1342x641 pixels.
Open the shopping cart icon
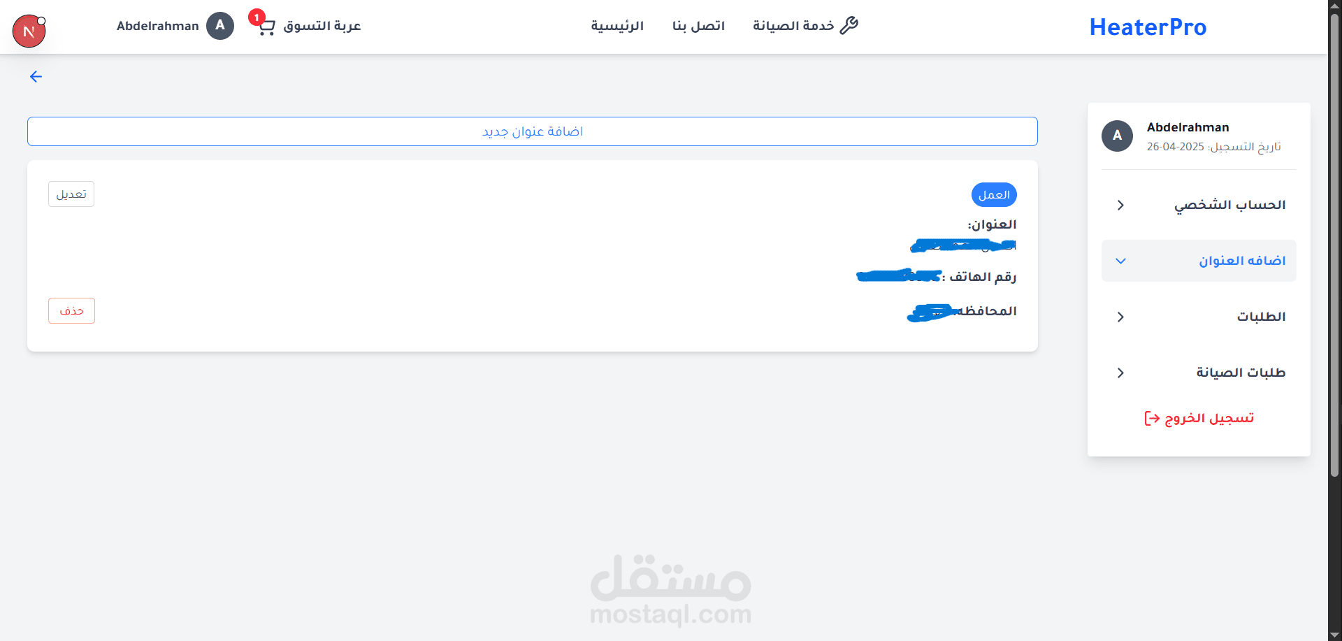tap(267, 28)
